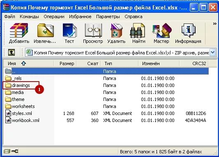Click CRC32 value 0BB112D6

pos(196,113)
